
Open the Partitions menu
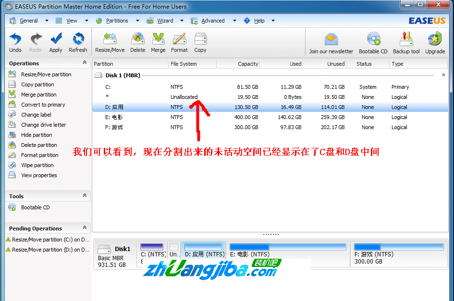(x=117, y=21)
